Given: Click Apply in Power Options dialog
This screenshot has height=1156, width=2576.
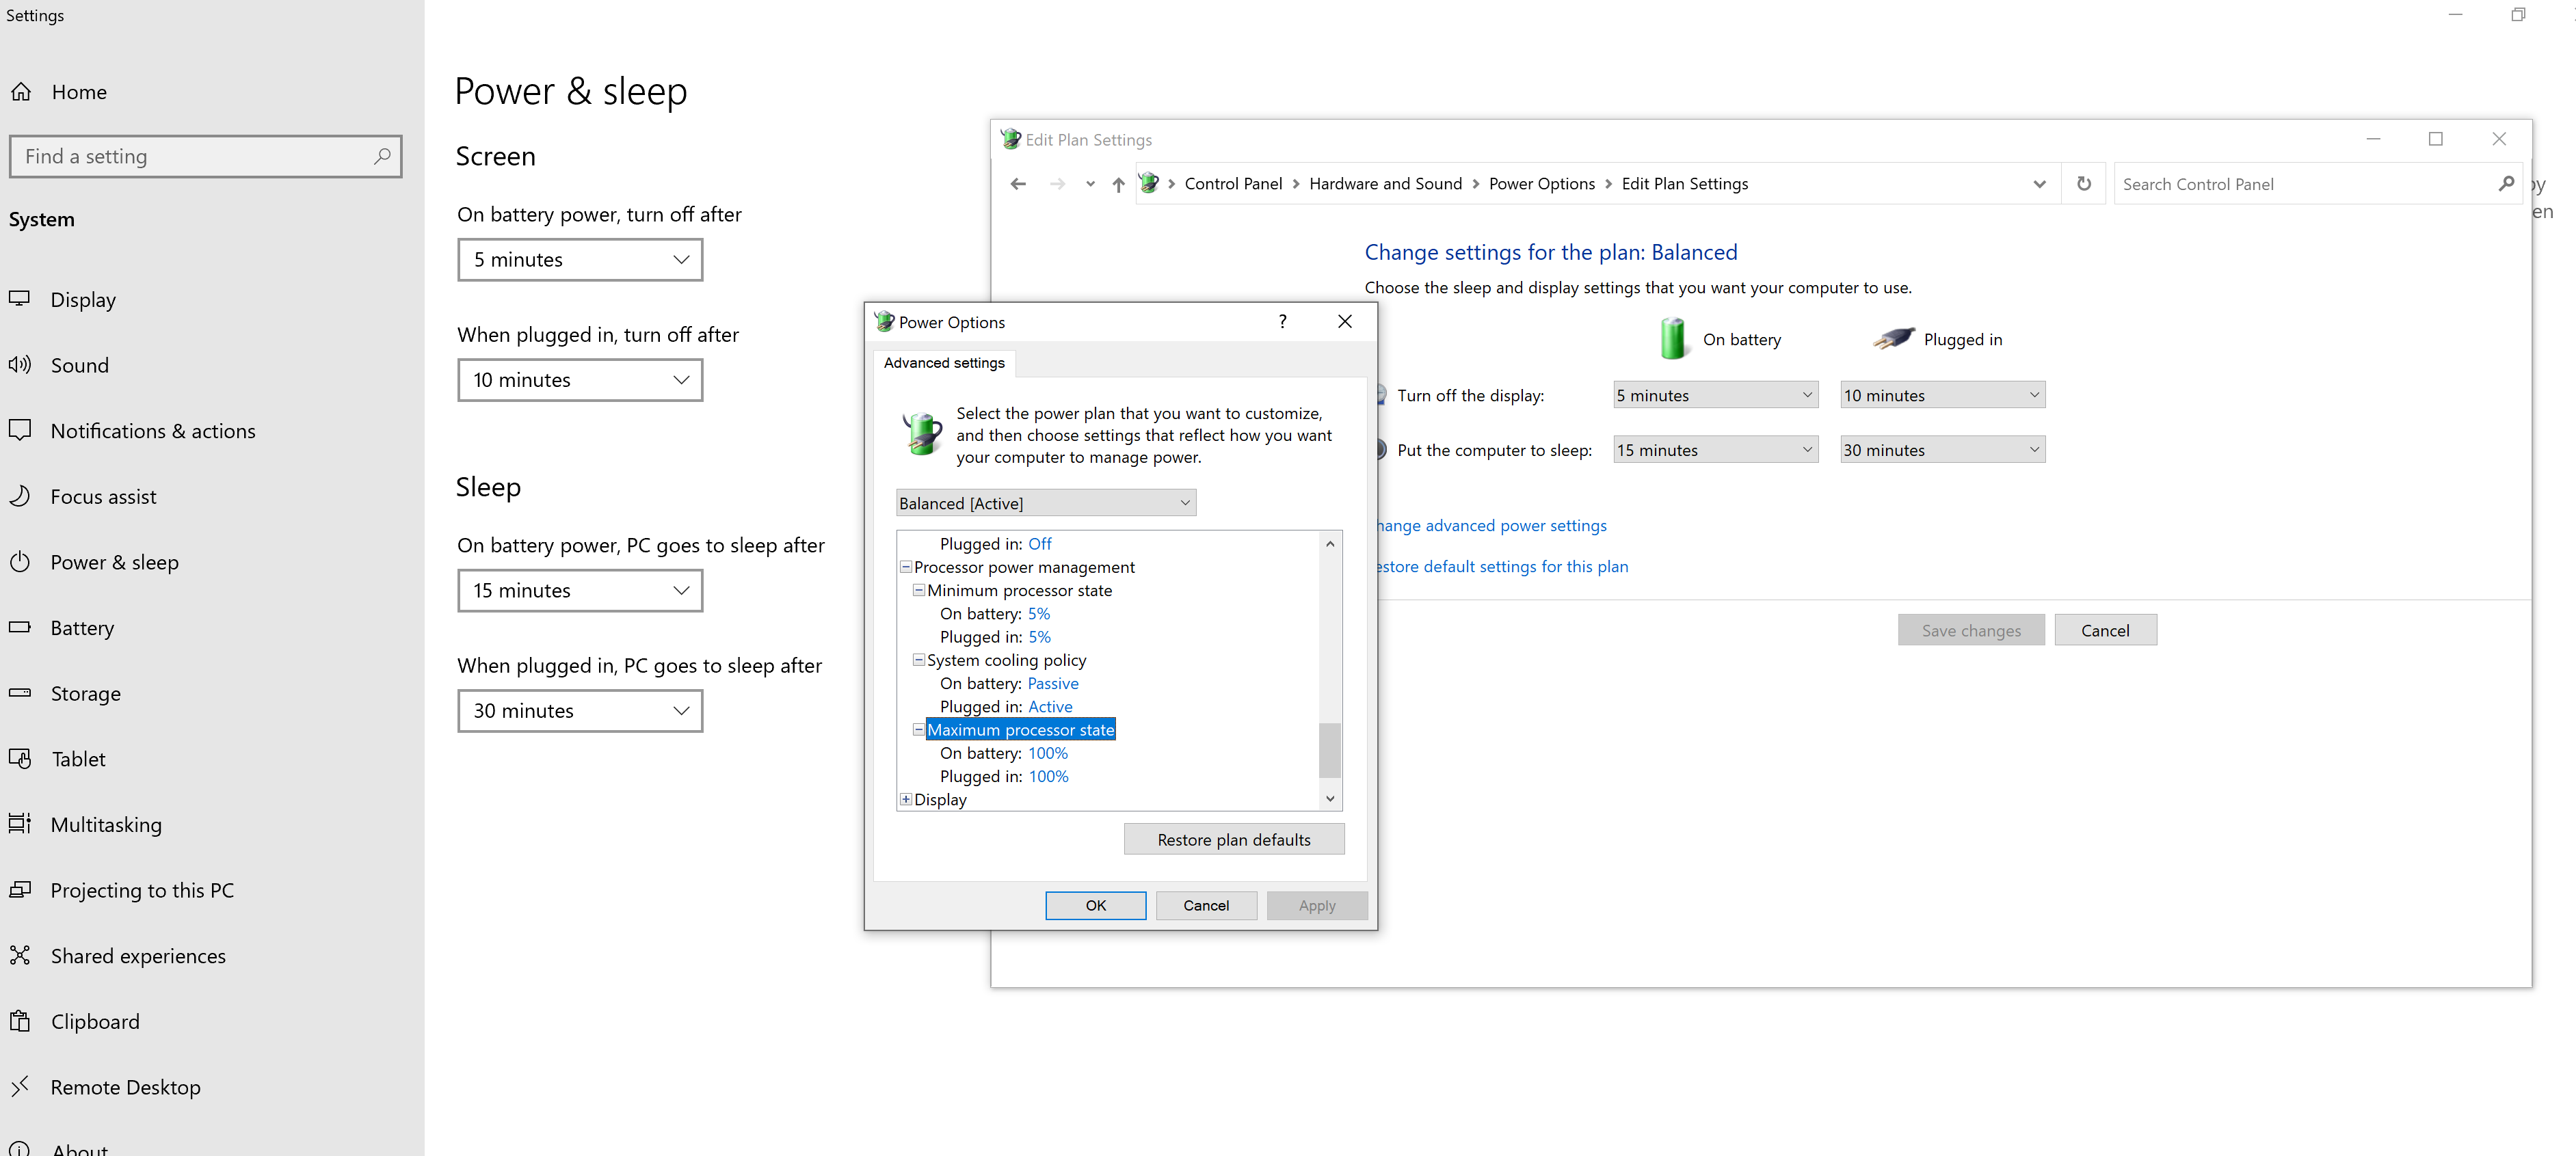Looking at the screenshot, I should tap(1317, 906).
